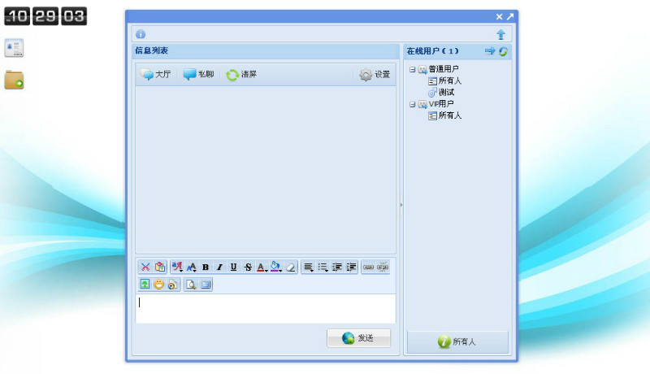This screenshot has height=374, width=650.
Task: Refresh the online users list
Action: pos(504,51)
